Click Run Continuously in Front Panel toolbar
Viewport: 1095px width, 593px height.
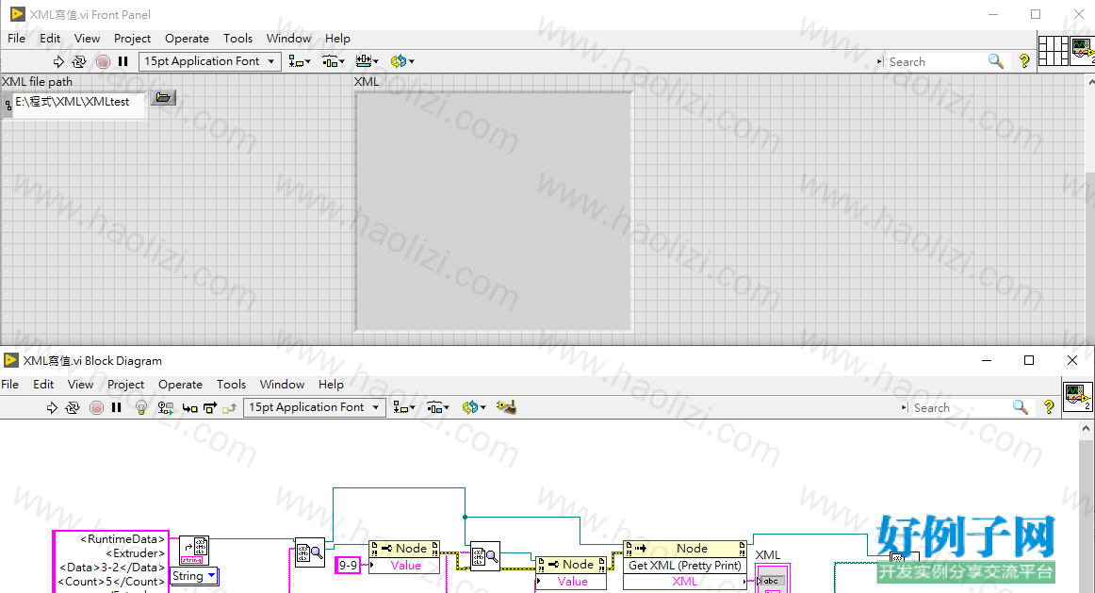click(79, 61)
